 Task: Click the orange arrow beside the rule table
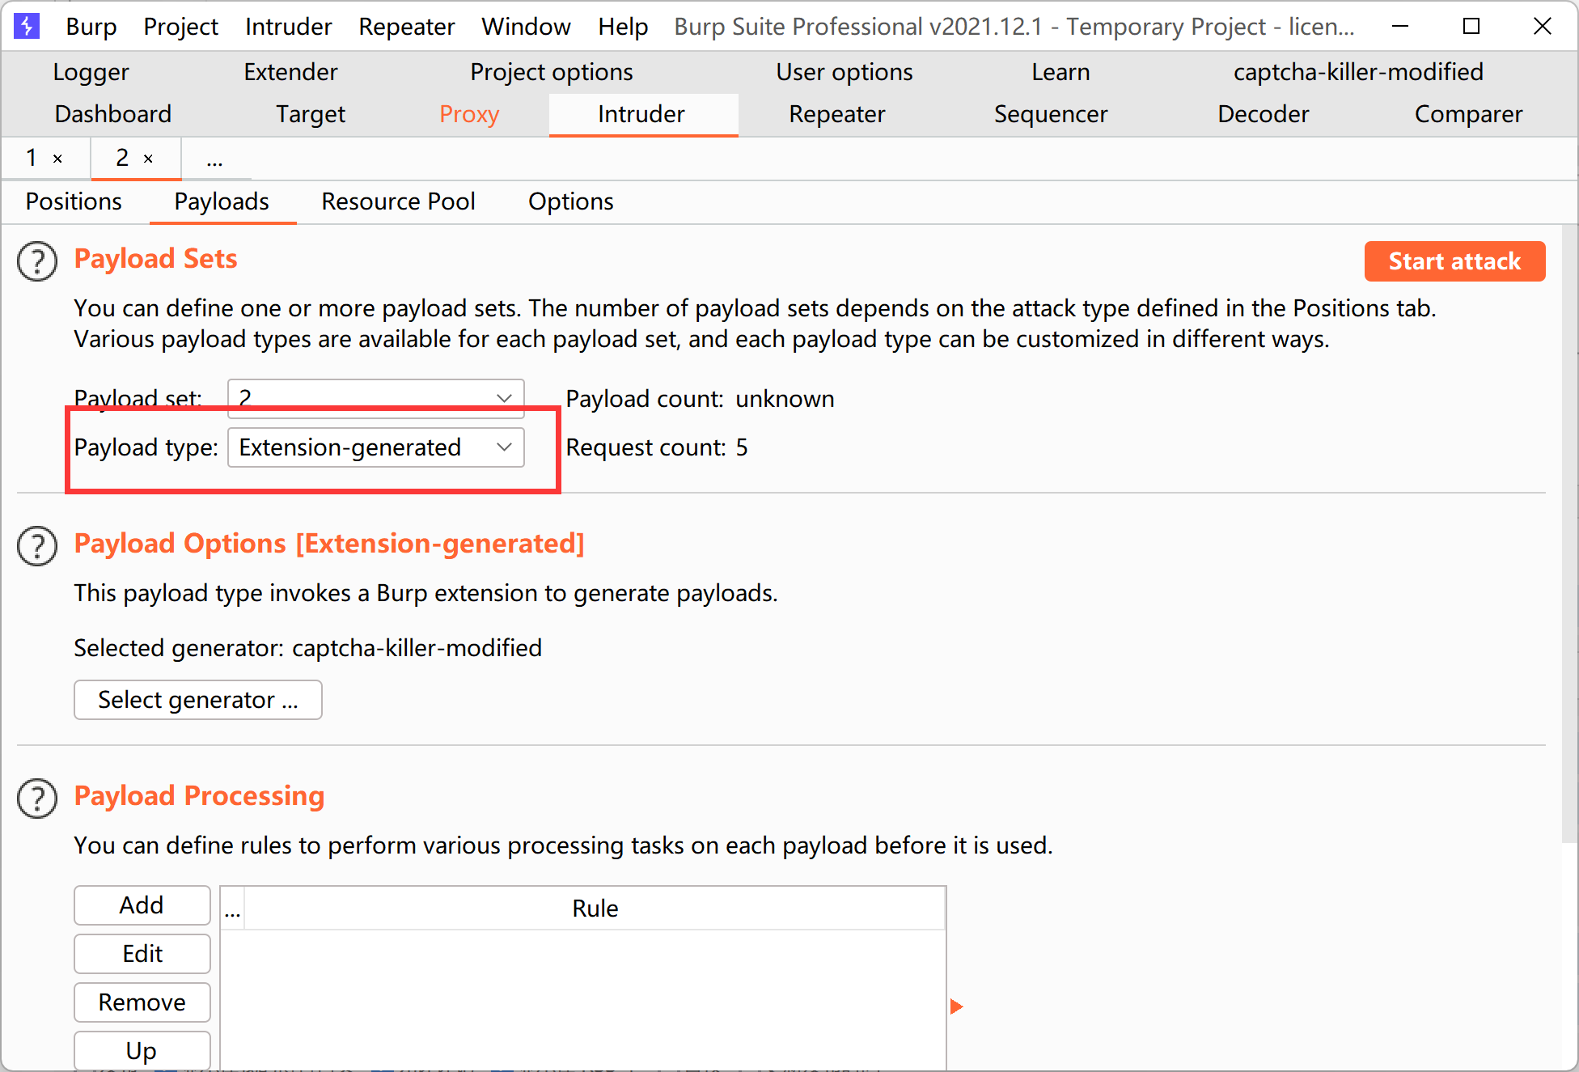(x=956, y=1006)
